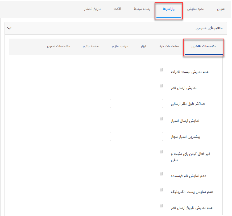This screenshot has height=216, width=232.
Task: Switch to the ابزار sub-tab
Action: 143,46
